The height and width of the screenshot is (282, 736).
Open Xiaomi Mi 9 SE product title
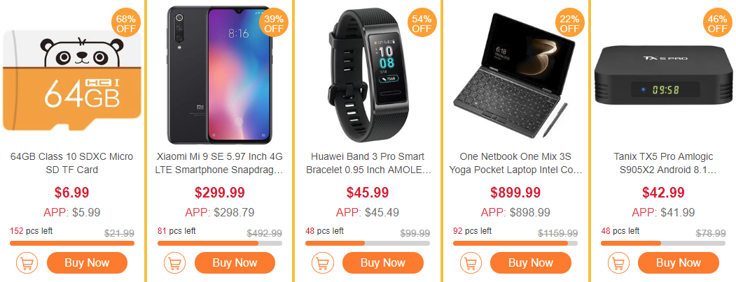click(x=220, y=163)
